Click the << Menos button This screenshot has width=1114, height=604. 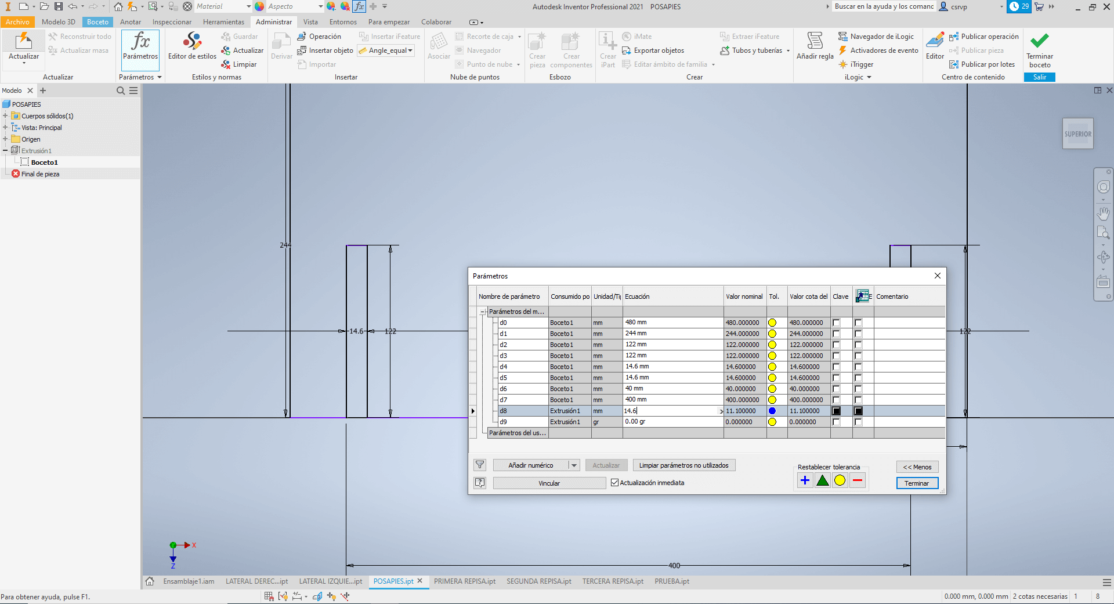point(917,467)
